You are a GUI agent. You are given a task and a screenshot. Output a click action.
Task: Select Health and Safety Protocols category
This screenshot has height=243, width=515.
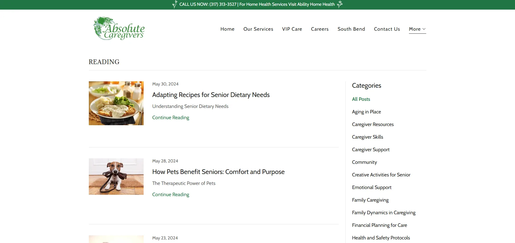(x=381, y=238)
